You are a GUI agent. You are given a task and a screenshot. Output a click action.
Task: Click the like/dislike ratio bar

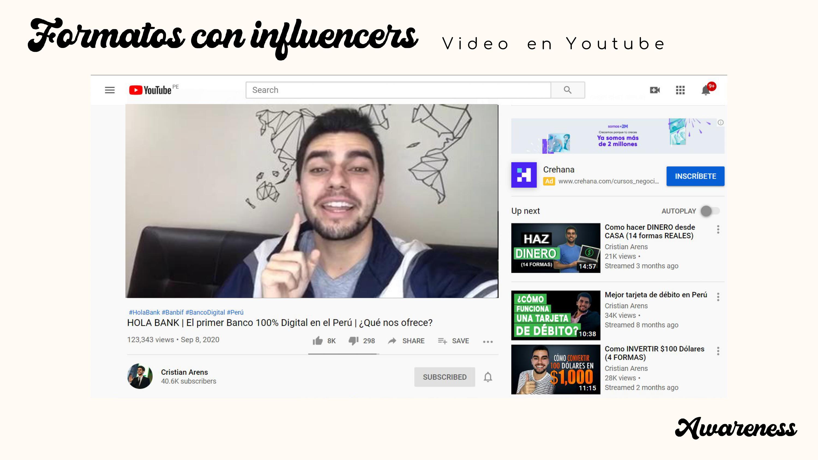(x=344, y=354)
